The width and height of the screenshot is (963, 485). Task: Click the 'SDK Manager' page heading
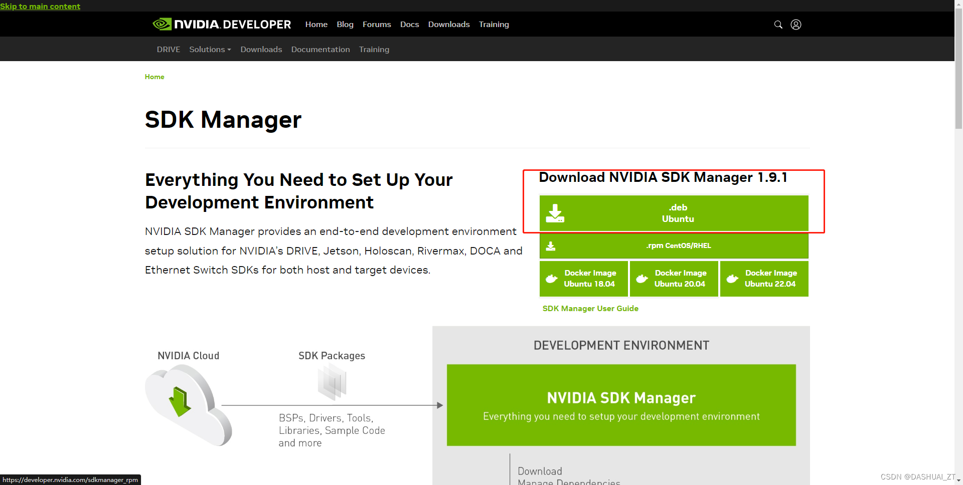click(x=223, y=120)
